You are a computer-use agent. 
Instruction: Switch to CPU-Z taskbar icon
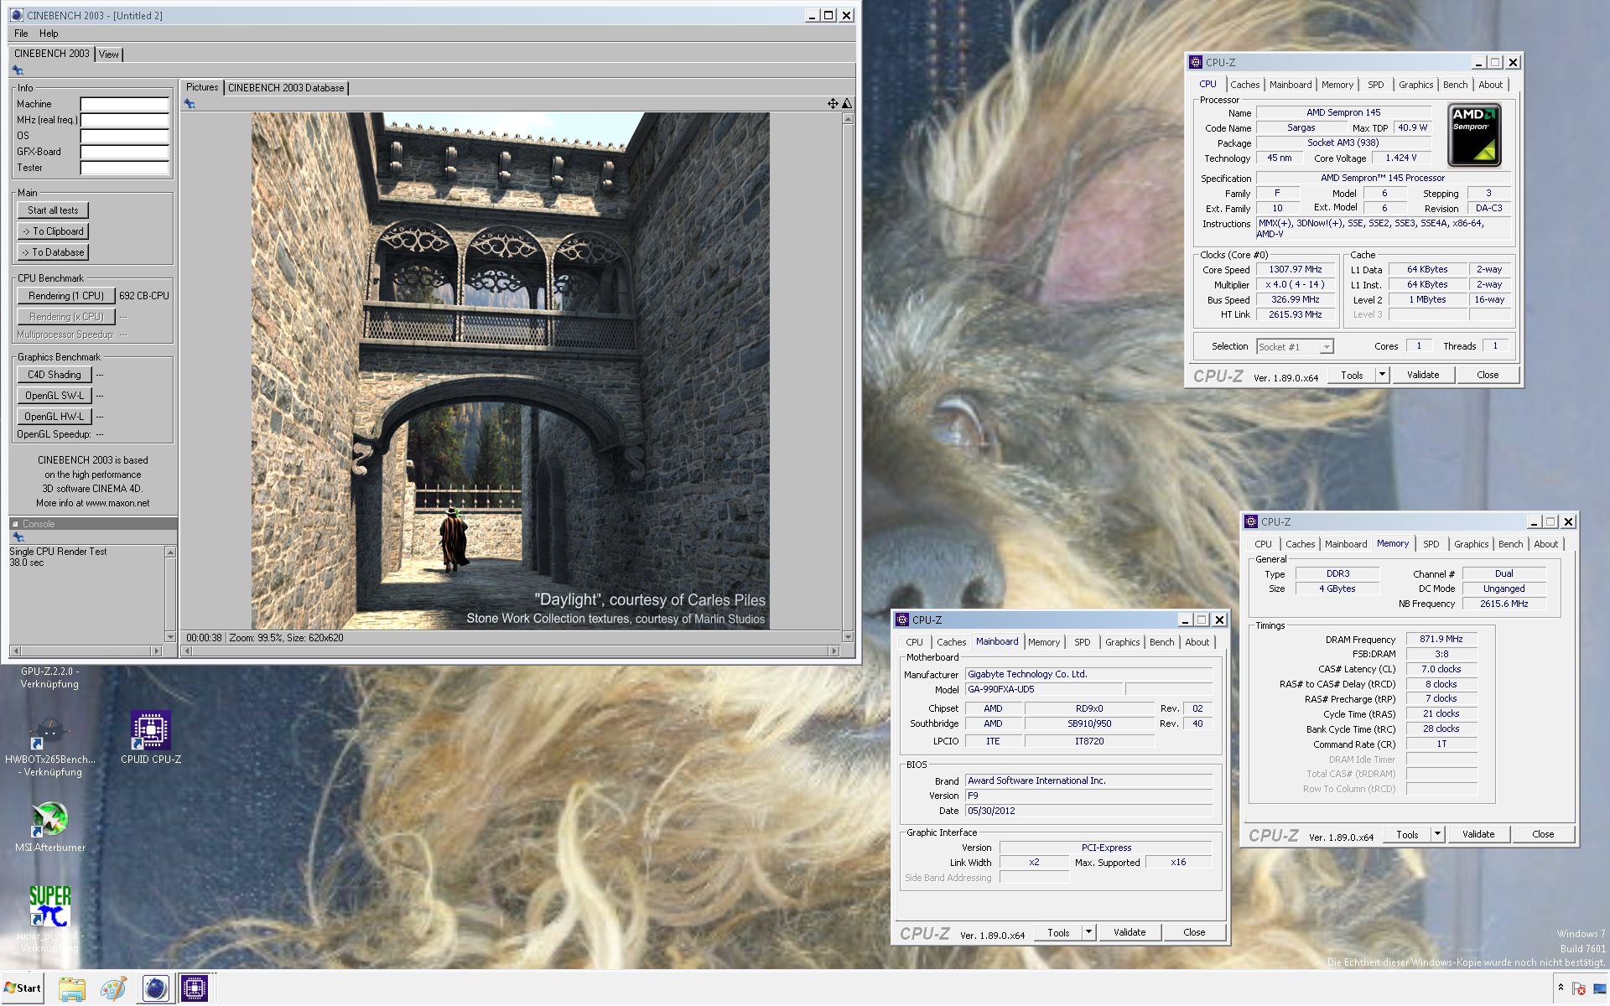coord(194,988)
